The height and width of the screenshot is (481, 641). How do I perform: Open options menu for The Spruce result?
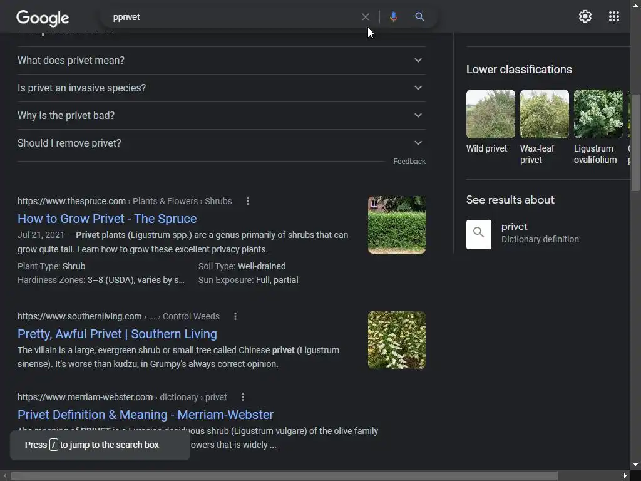pos(248,201)
